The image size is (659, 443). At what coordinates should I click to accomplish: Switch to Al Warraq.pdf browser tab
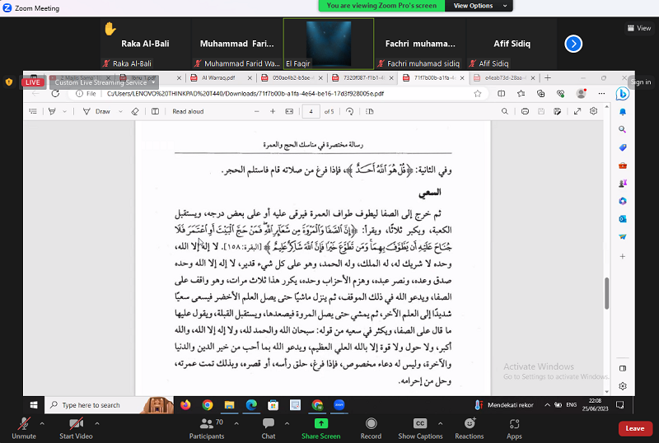(220, 77)
